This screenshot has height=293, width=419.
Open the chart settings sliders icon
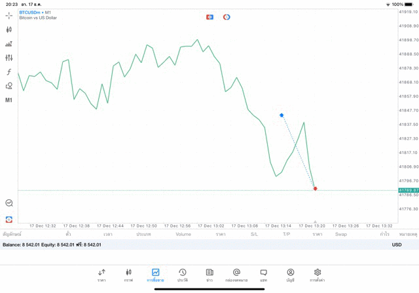[9, 58]
